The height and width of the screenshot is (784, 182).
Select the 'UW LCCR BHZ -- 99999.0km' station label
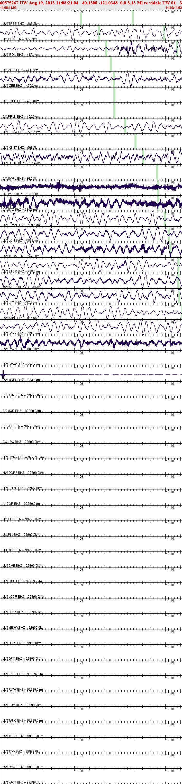click(23, 597)
